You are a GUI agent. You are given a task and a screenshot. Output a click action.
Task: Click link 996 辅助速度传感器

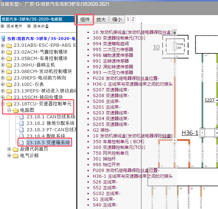pyautogui.click(x=113, y=55)
